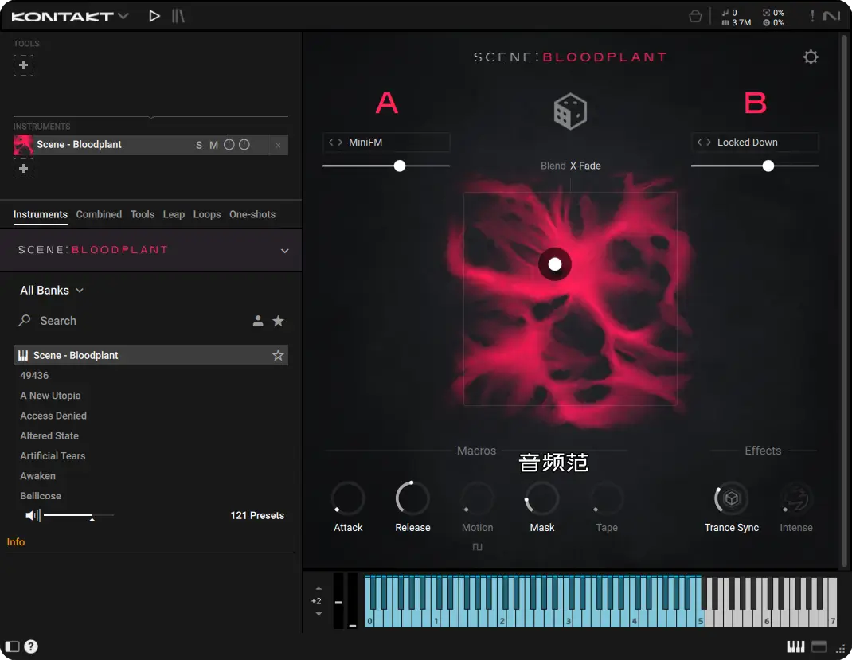This screenshot has width=852, height=660.
Task: Click the layer A volume slider handle
Action: tap(400, 166)
